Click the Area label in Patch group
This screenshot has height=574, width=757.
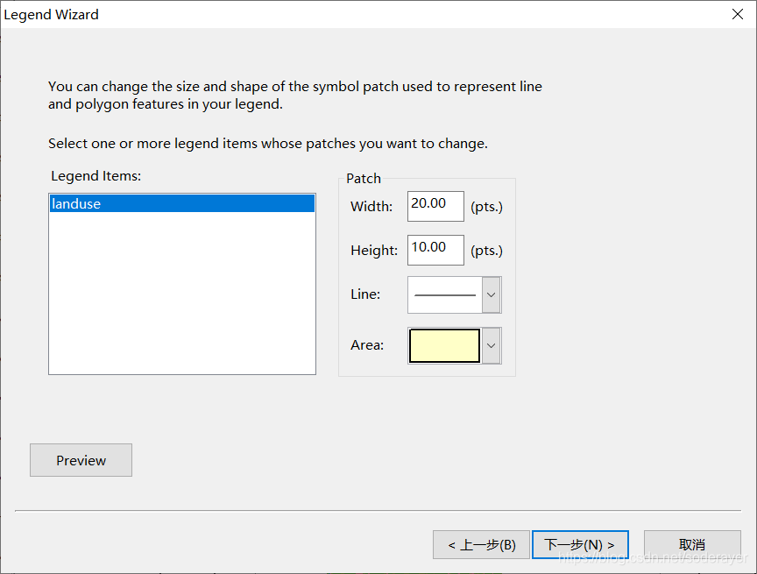(x=367, y=345)
